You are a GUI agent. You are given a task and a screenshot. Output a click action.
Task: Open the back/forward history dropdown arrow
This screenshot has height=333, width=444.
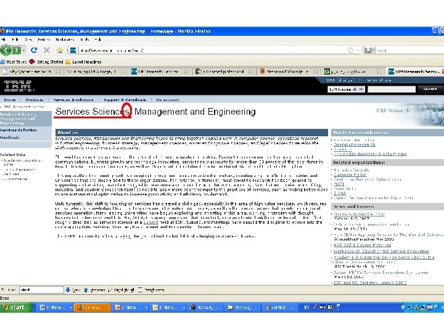pyautogui.click(x=24, y=51)
